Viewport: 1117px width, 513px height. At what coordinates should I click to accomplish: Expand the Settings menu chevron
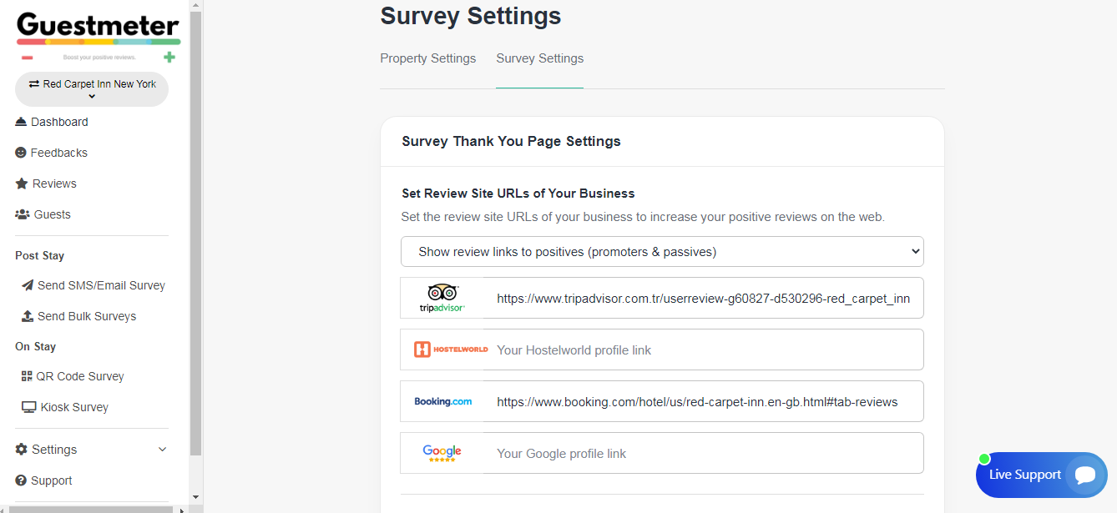[163, 450]
